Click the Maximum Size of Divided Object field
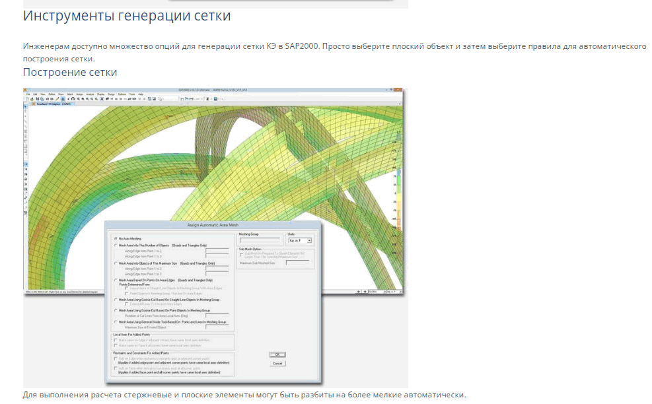The width and height of the screenshot is (652, 404). (x=217, y=327)
